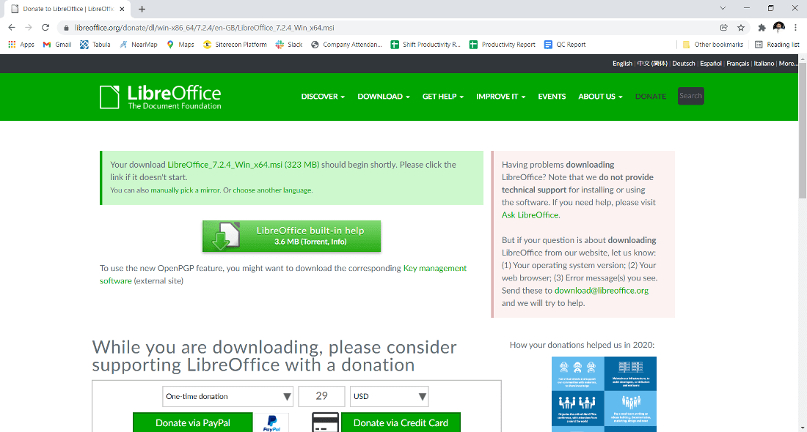Viewport: 807px width, 432px height.
Task: Click download@libreoffice.org email link
Action: pyautogui.click(x=601, y=291)
